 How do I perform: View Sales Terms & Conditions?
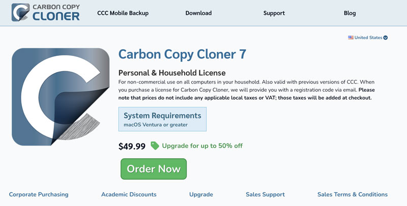(x=352, y=194)
